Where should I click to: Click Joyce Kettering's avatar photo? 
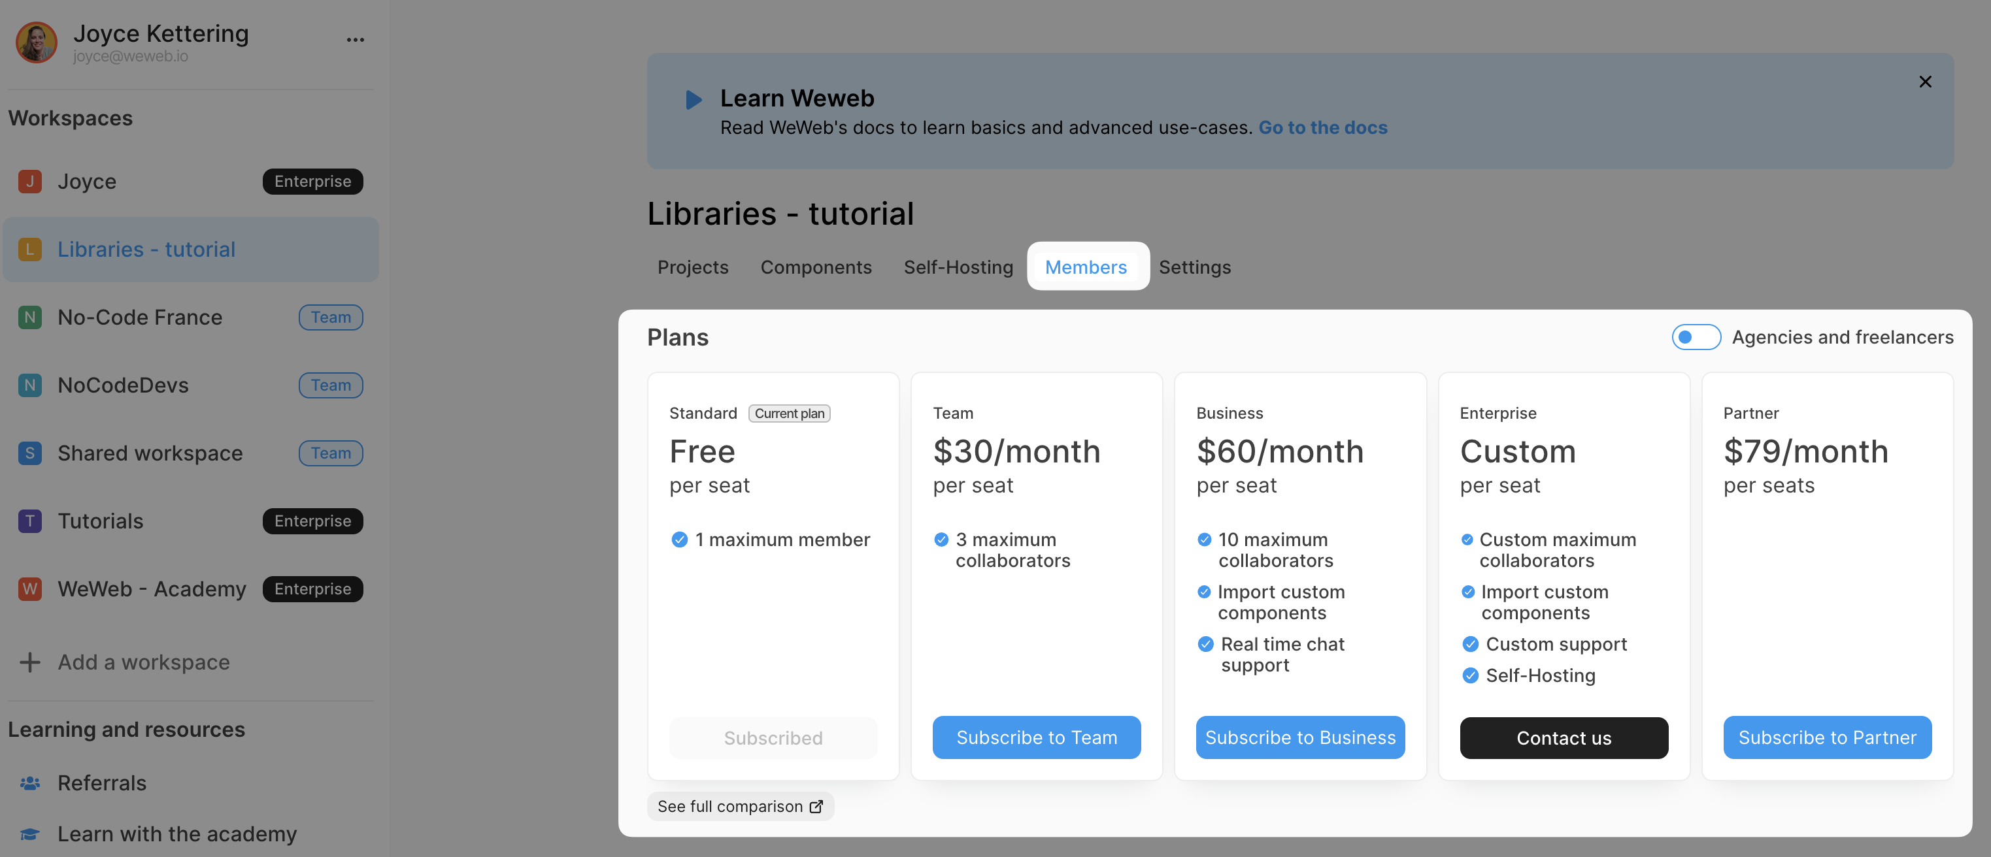(35, 42)
